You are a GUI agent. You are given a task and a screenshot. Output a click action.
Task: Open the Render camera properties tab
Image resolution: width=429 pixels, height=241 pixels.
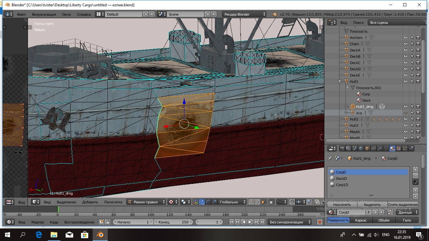(342, 148)
